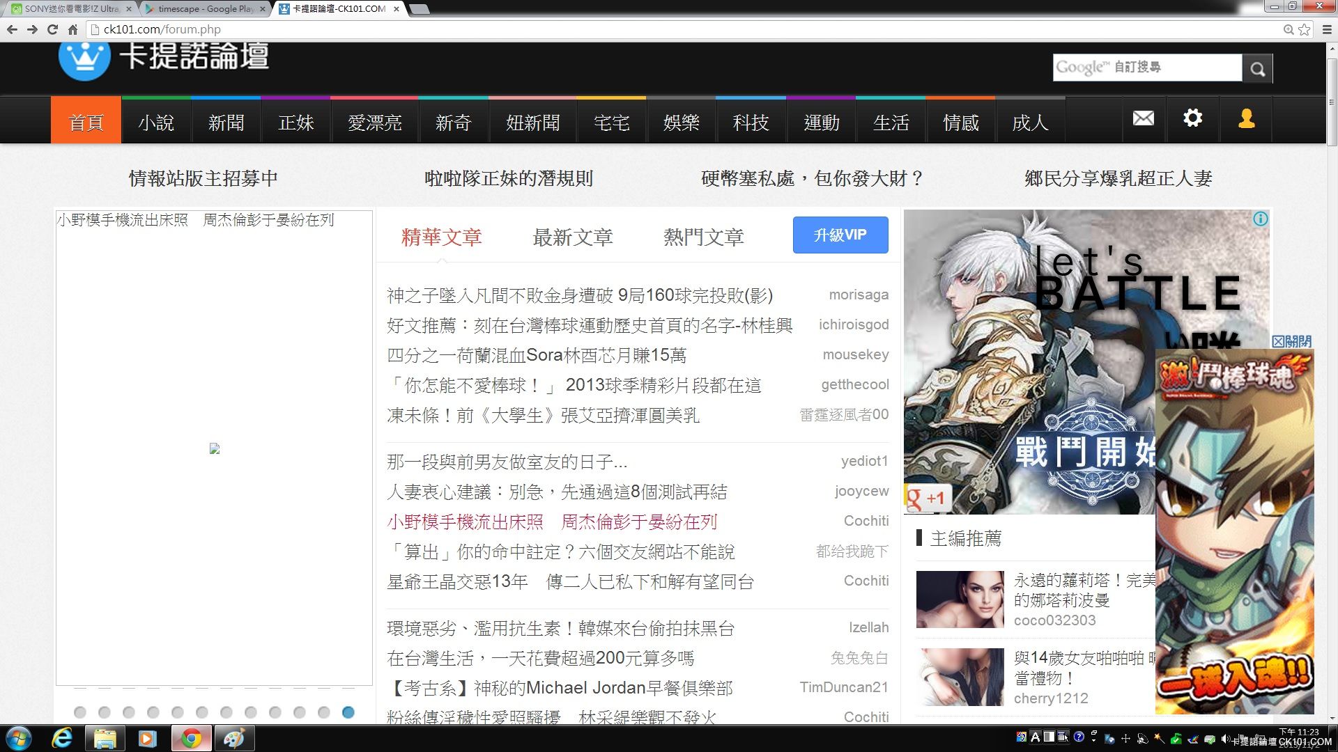
Task: Open settings via the gear icon
Action: coord(1192,118)
